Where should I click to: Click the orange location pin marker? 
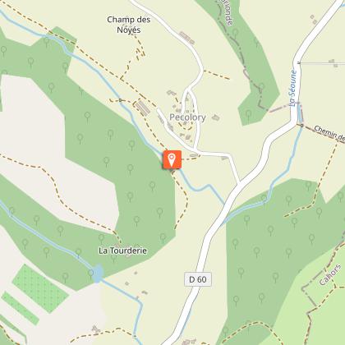(x=172, y=159)
